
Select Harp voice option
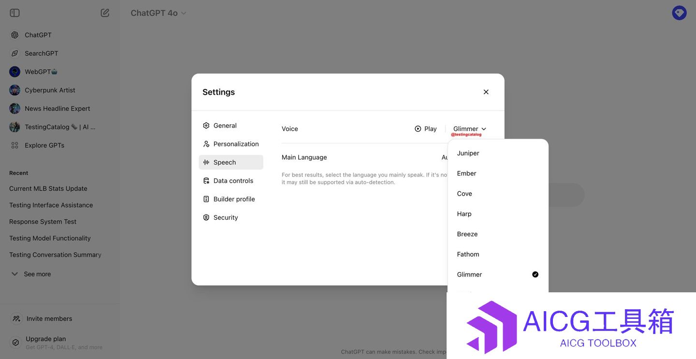498,214
